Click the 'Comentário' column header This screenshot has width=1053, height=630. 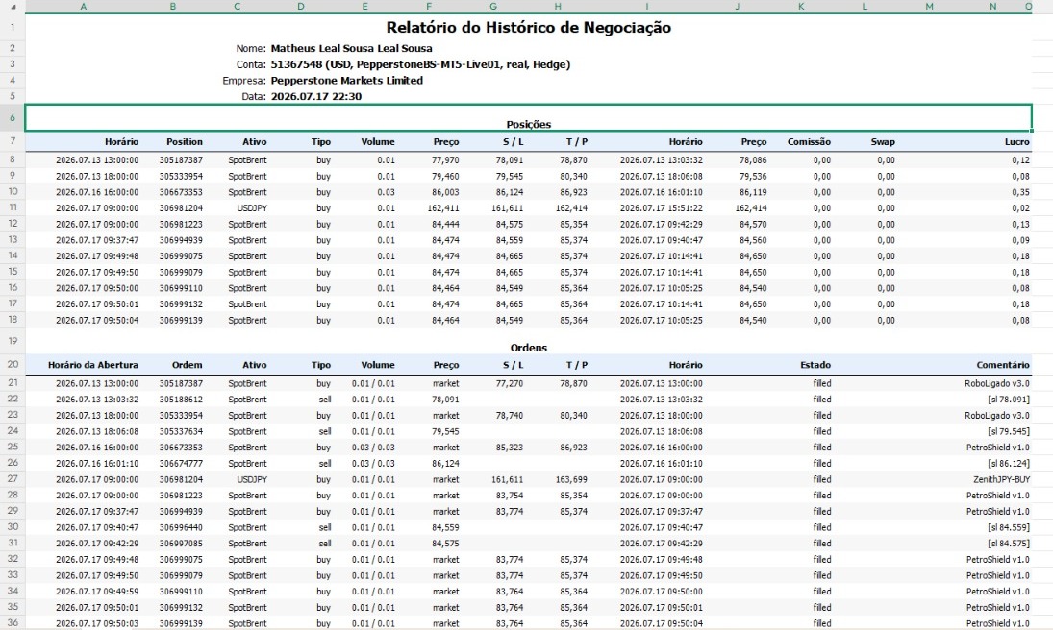click(x=1003, y=365)
